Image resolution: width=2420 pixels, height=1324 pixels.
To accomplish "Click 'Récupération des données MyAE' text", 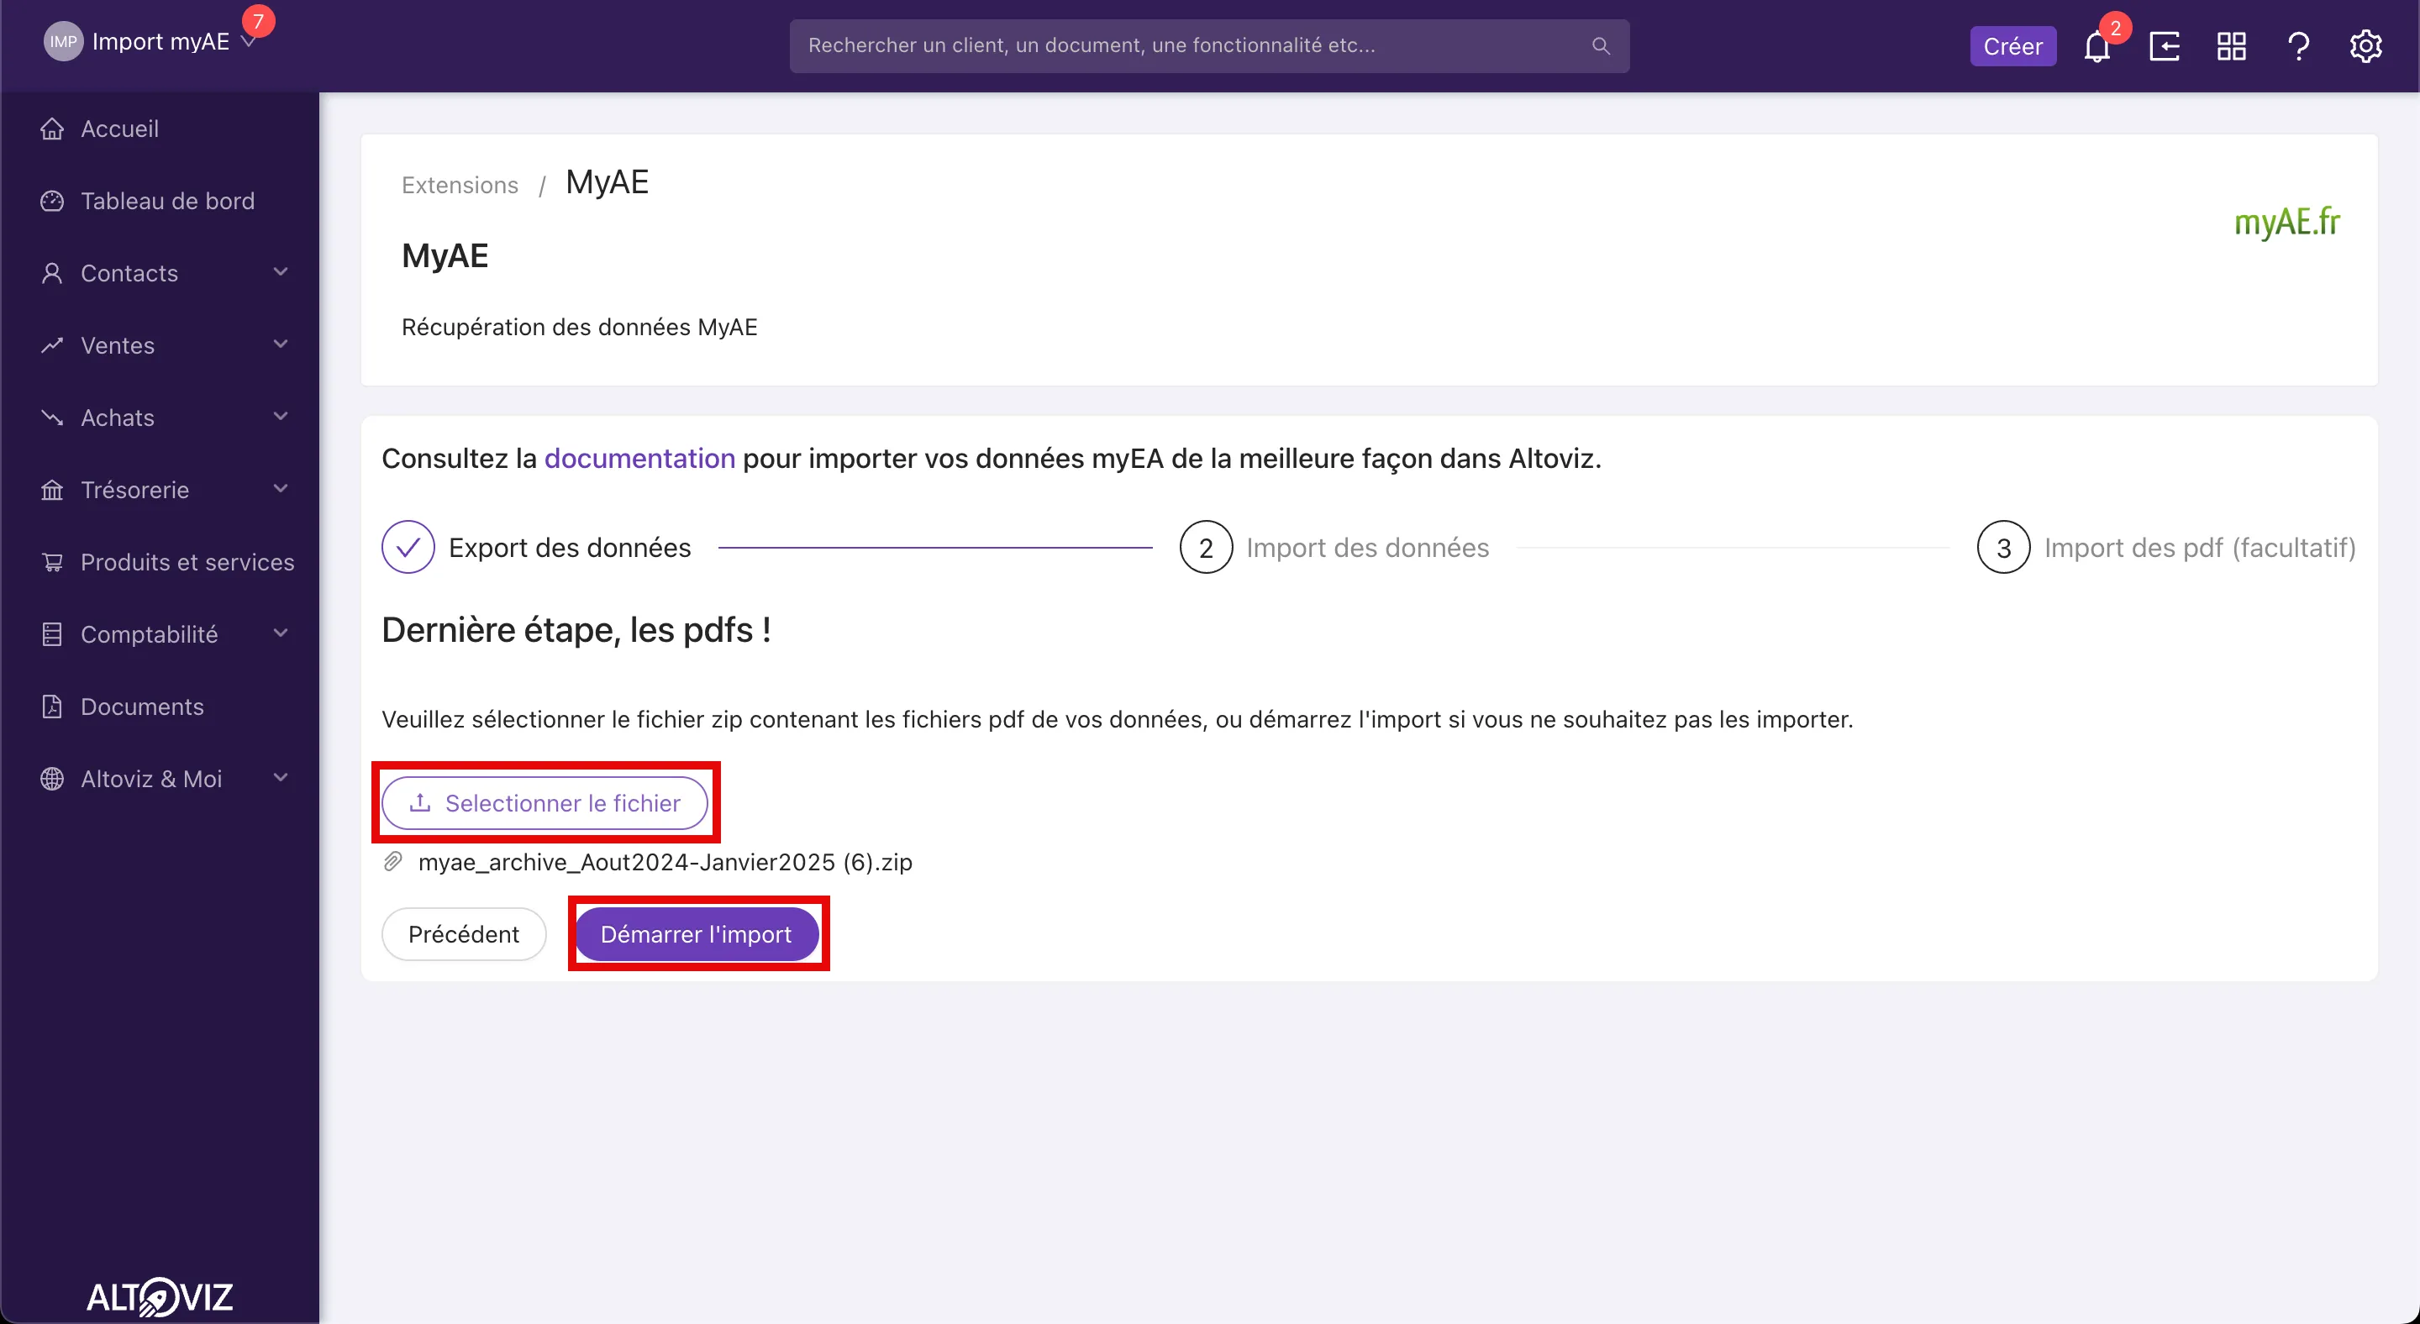I will (579, 327).
